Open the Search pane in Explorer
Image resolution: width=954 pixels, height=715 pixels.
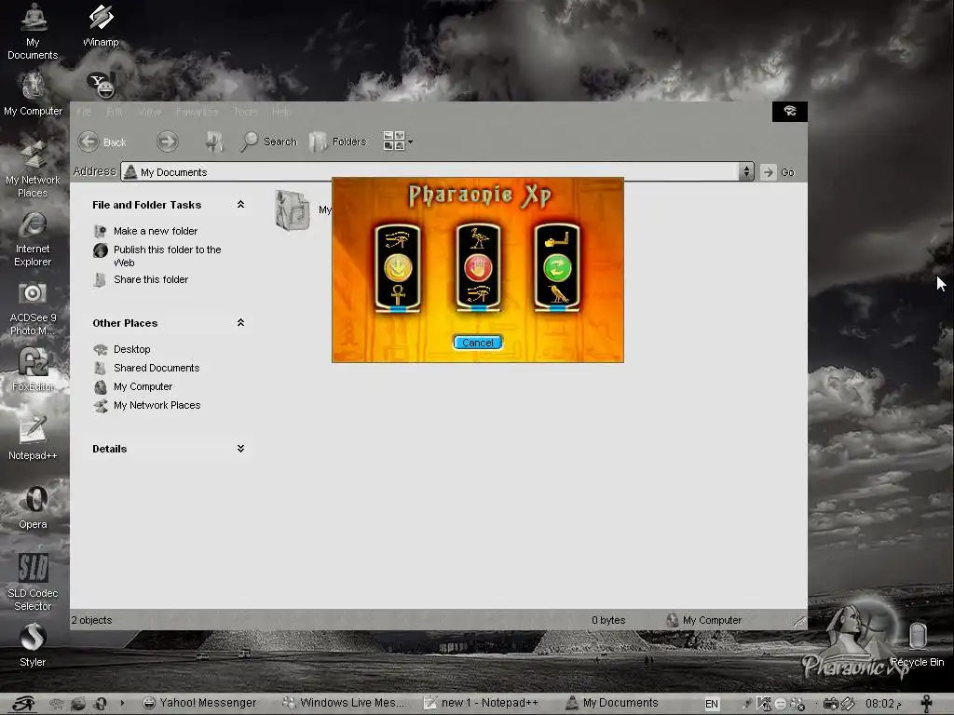coord(268,142)
